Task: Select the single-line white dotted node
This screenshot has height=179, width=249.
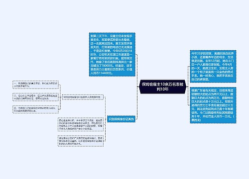Action: coord(83,97)
